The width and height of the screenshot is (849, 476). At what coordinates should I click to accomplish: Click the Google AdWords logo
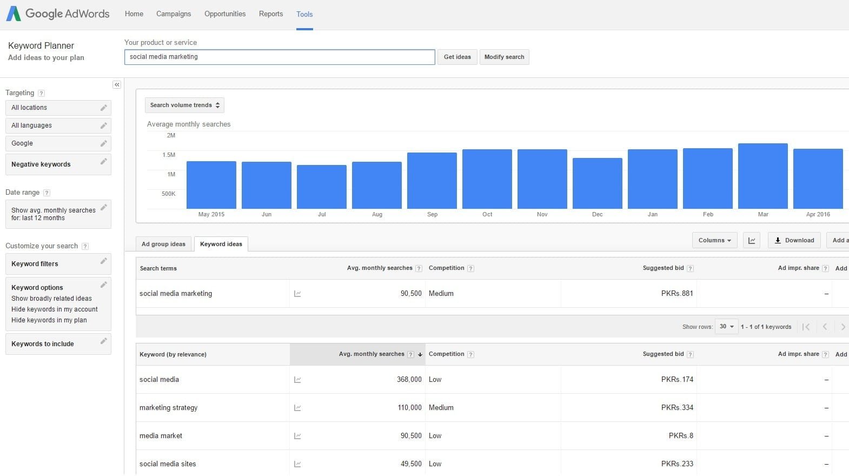pyautogui.click(x=58, y=14)
